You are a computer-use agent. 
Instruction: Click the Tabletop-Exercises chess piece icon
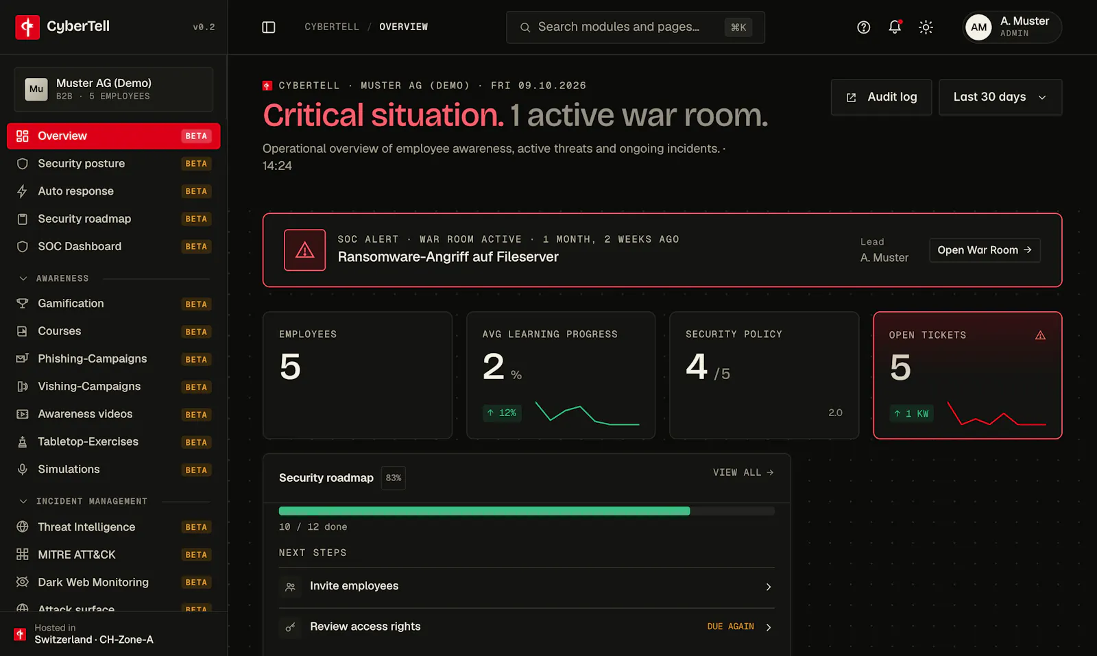23,441
